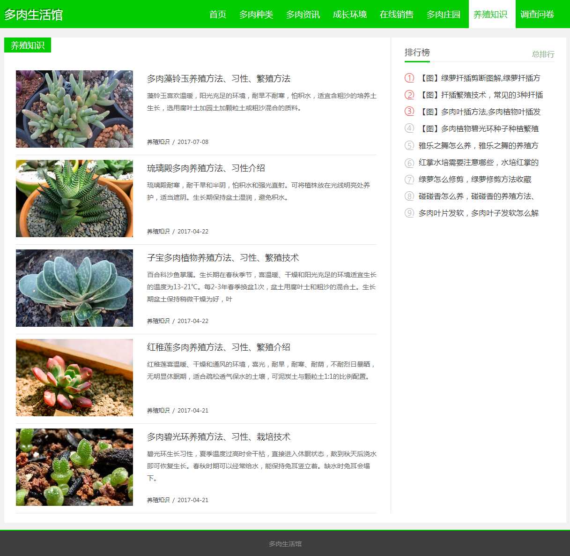This screenshot has width=570, height=556.
Task: Click the 多肉藻铃玉 article thumbnail image
Action: [74, 109]
